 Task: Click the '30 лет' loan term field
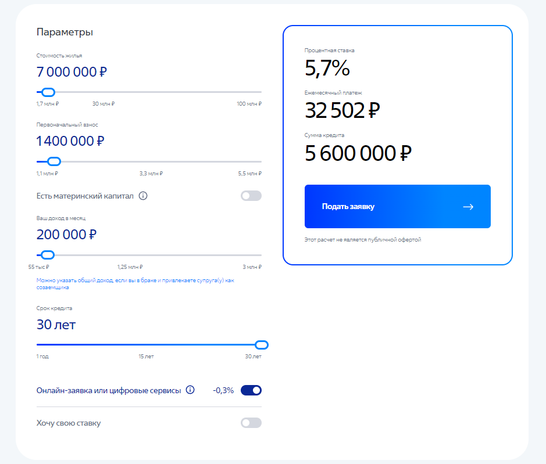click(x=56, y=325)
